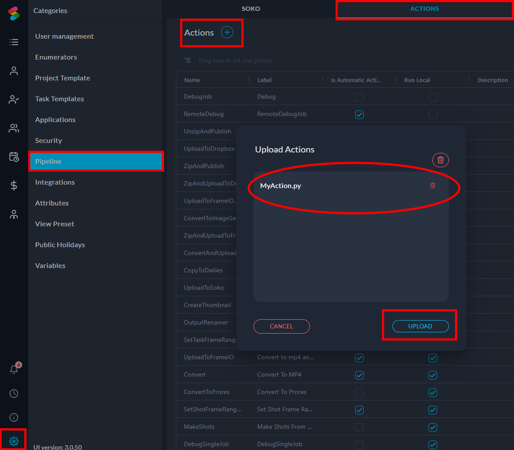Viewport: 514px width, 450px height.
Task: Sort by Description column header
Action: tap(493, 80)
